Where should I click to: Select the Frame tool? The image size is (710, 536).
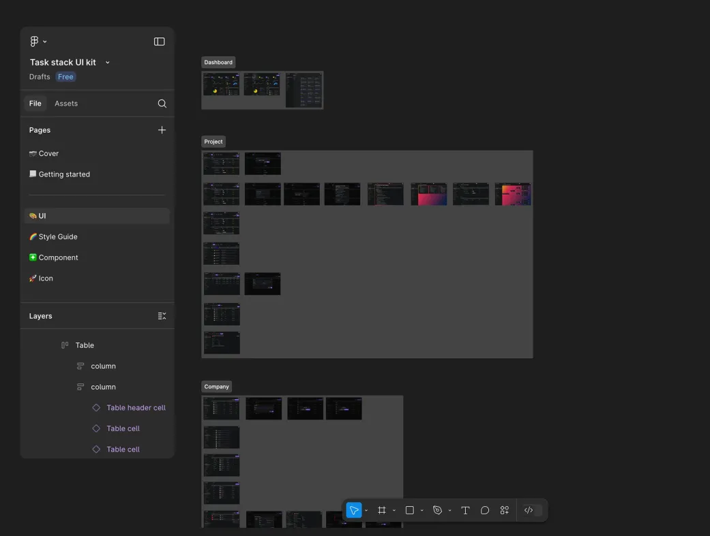click(x=382, y=510)
